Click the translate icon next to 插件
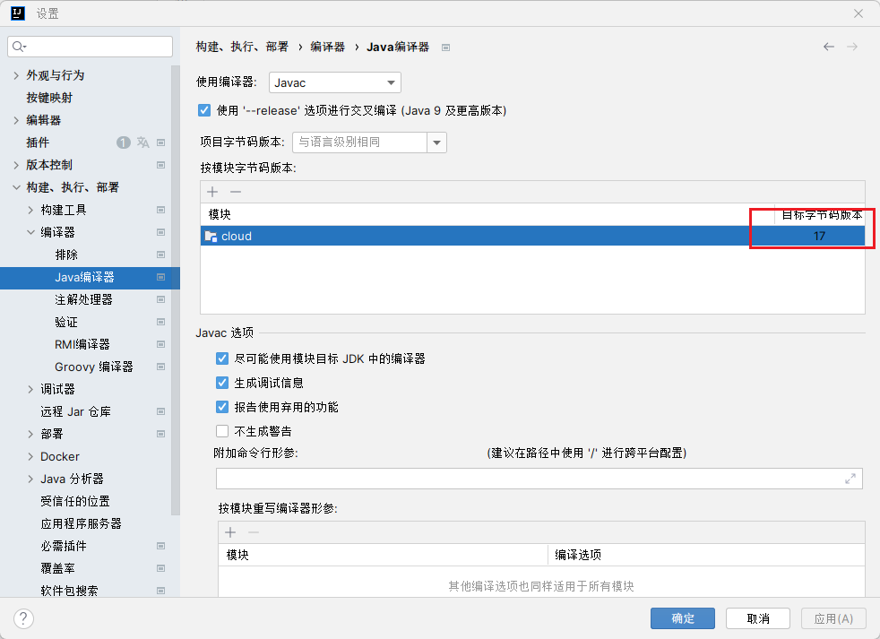This screenshot has width=880, height=639. 142,142
